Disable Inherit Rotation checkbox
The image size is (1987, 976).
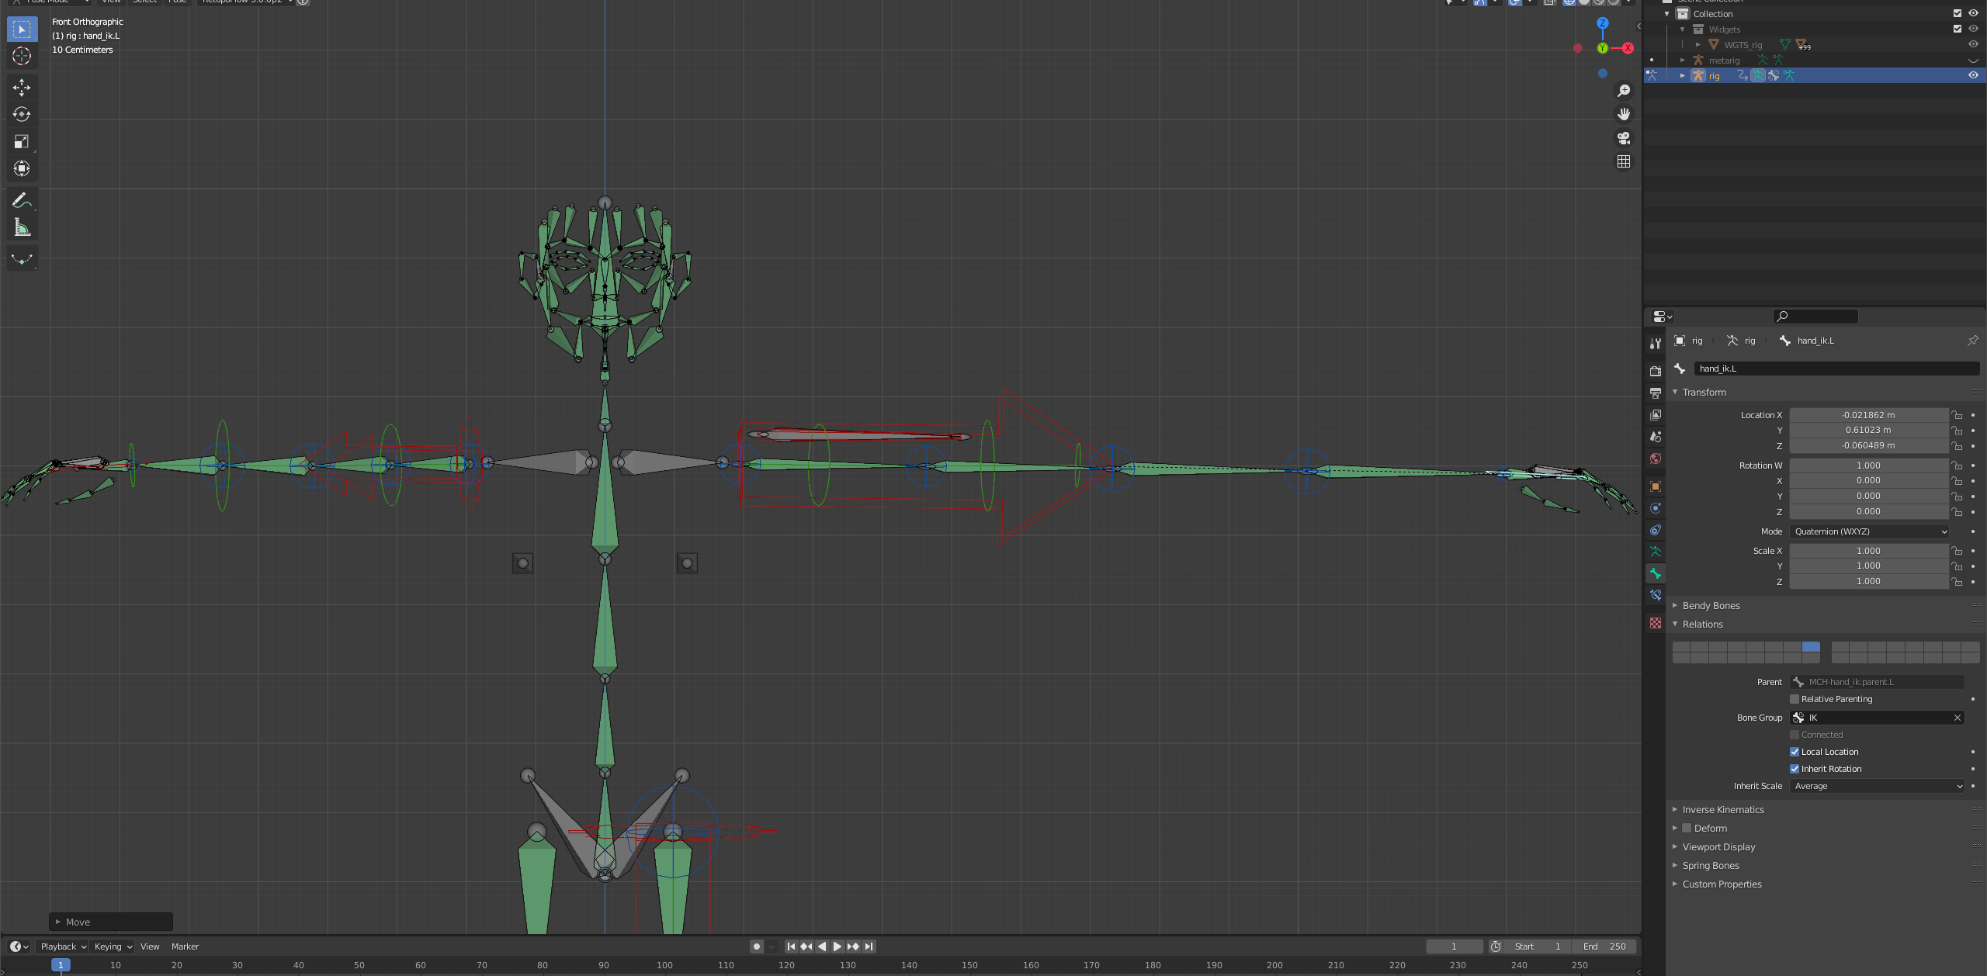(x=1795, y=769)
